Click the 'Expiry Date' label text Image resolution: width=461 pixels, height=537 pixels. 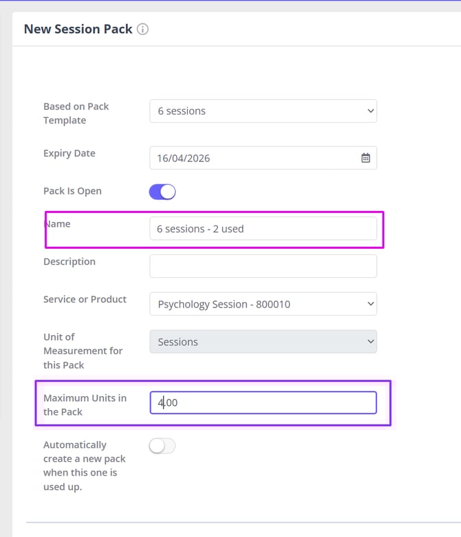69,153
